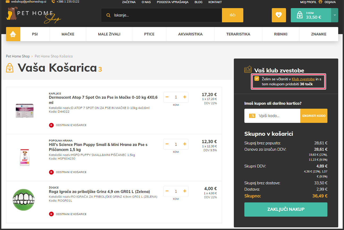The height and width of the screenshot is (230, 344).
Task: Open the MALE ŽIVALI category
Action: [109, 34]
